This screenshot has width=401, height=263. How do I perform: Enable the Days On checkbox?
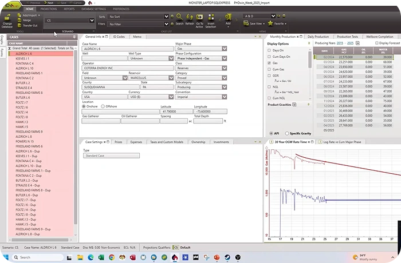click(269, 50)
